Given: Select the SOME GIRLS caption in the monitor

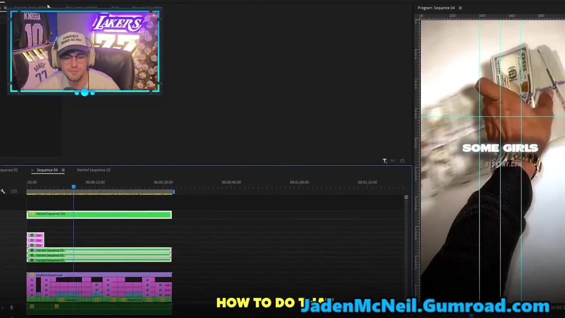Looking at the screenshot, I should (x=500, y=148).
